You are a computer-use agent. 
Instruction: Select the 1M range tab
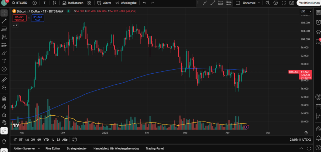pyautogui.click(x=27, y=140)
